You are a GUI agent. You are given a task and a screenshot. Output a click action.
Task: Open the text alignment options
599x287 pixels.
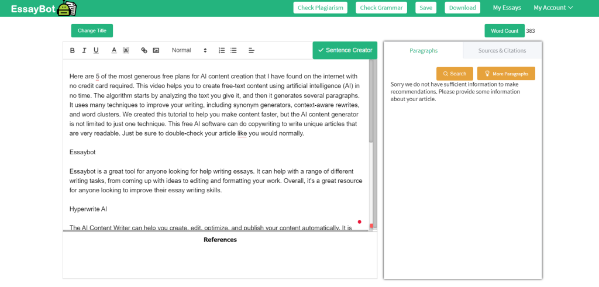coord(252,50)
